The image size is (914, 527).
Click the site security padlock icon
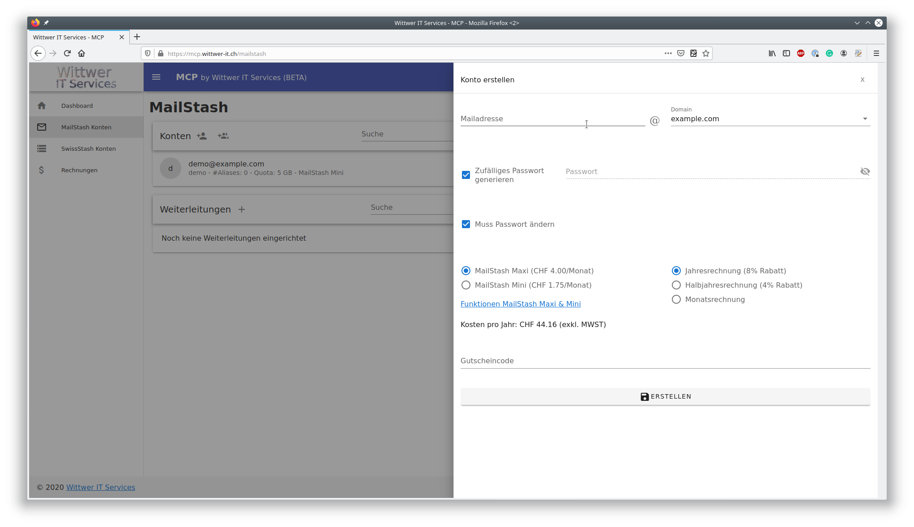161,53
